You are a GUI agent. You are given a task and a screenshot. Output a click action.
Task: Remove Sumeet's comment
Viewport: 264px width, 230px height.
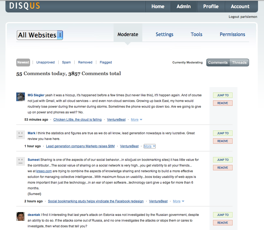click(x=223, y=168)
